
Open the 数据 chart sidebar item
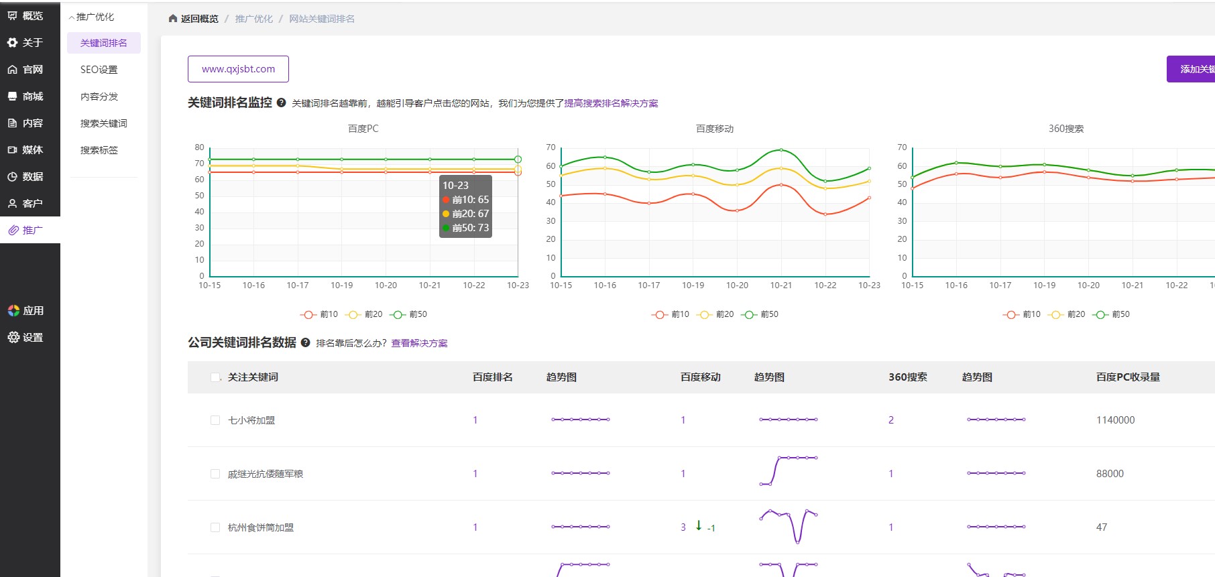click(30, 176)
